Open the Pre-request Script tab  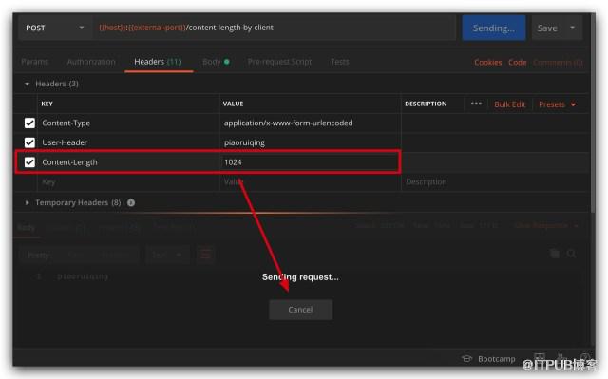coord(279,62)
